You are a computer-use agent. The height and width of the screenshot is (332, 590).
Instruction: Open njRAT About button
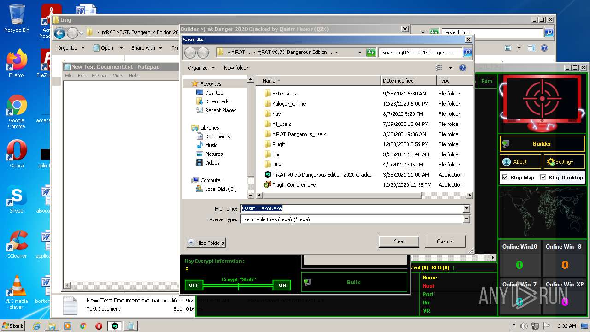click(520, 162)
